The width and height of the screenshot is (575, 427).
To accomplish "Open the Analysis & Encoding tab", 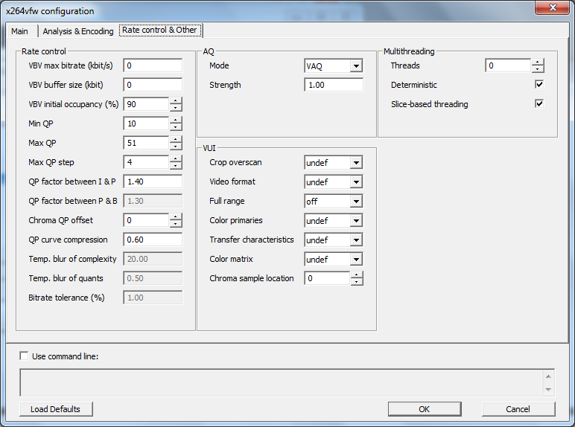I will pyautogui.click(x=78, y=31).
